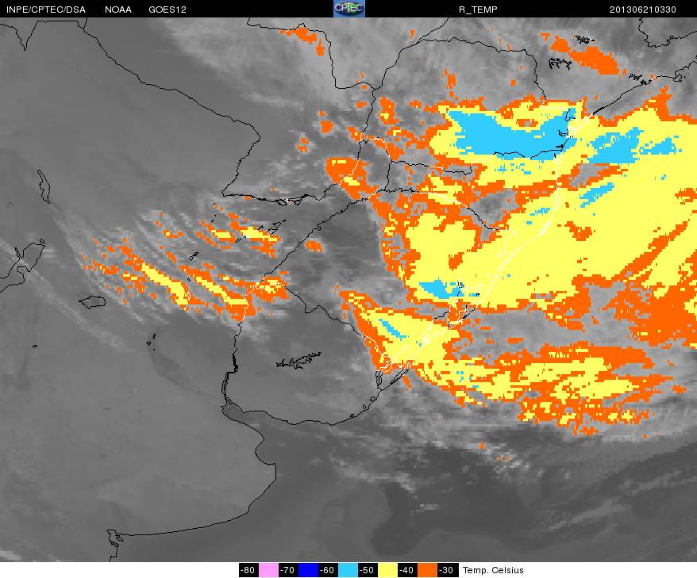697x578 pixels.
Task: Click the Temp. Celsius legend label
Action: point(493,570)
